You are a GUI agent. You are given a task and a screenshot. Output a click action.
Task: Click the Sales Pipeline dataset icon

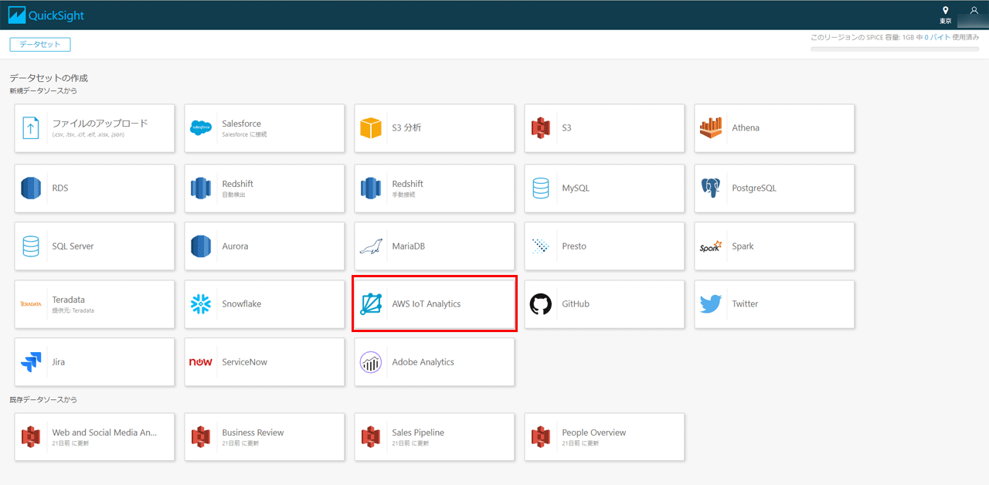pyautogui.click(x=371, y=436)
